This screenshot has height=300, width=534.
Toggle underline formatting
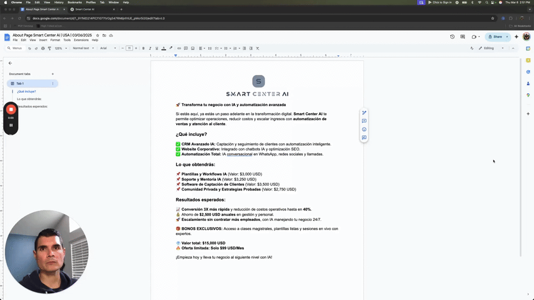tap(156, 48)
